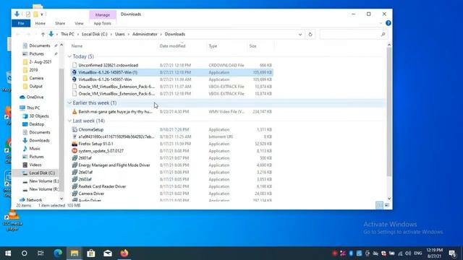Collapse the ribbon using the chevron

pos(381,23)
